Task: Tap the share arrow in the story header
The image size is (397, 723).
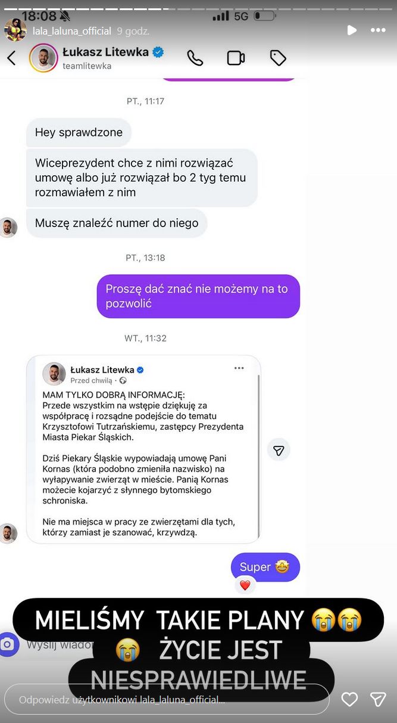Action: [351, 30]
